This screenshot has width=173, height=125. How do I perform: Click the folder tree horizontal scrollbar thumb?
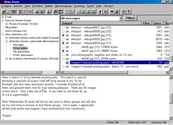[23, 72]
